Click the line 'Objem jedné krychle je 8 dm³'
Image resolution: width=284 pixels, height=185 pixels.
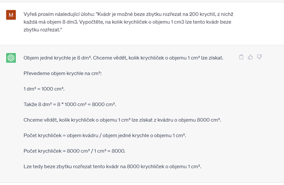click(57, 58)
